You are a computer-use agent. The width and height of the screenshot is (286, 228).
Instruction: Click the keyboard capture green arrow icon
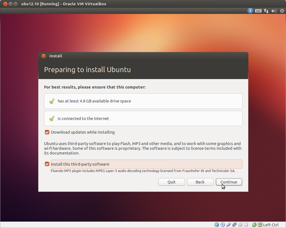[260, 225]
